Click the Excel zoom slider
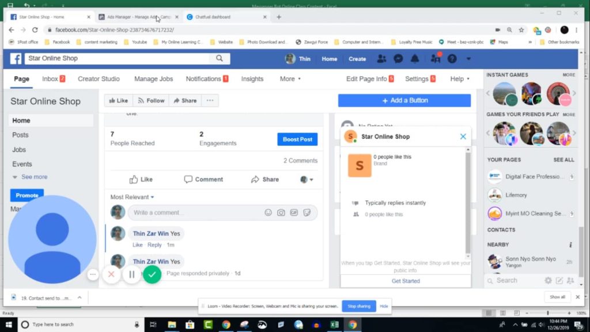Viewport: 590px width, 332px height. [547, 313]
